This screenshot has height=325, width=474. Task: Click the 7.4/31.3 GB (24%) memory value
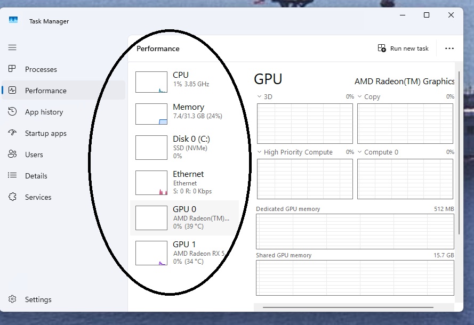pos(197,116)
